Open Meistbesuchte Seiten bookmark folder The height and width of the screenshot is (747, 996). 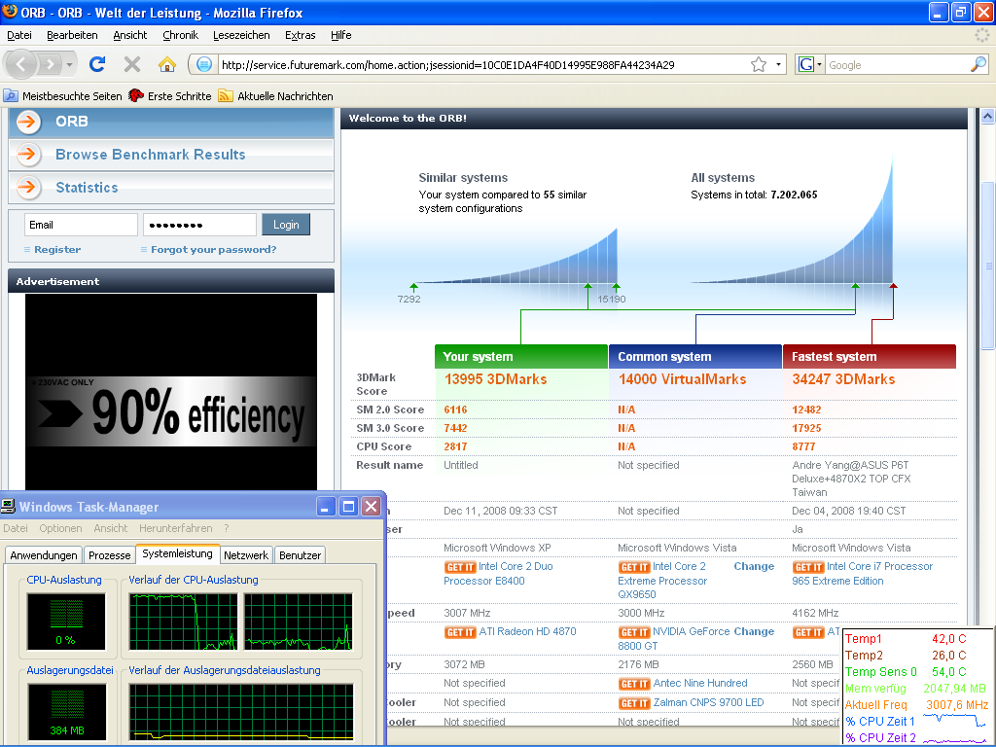point(63,96)
